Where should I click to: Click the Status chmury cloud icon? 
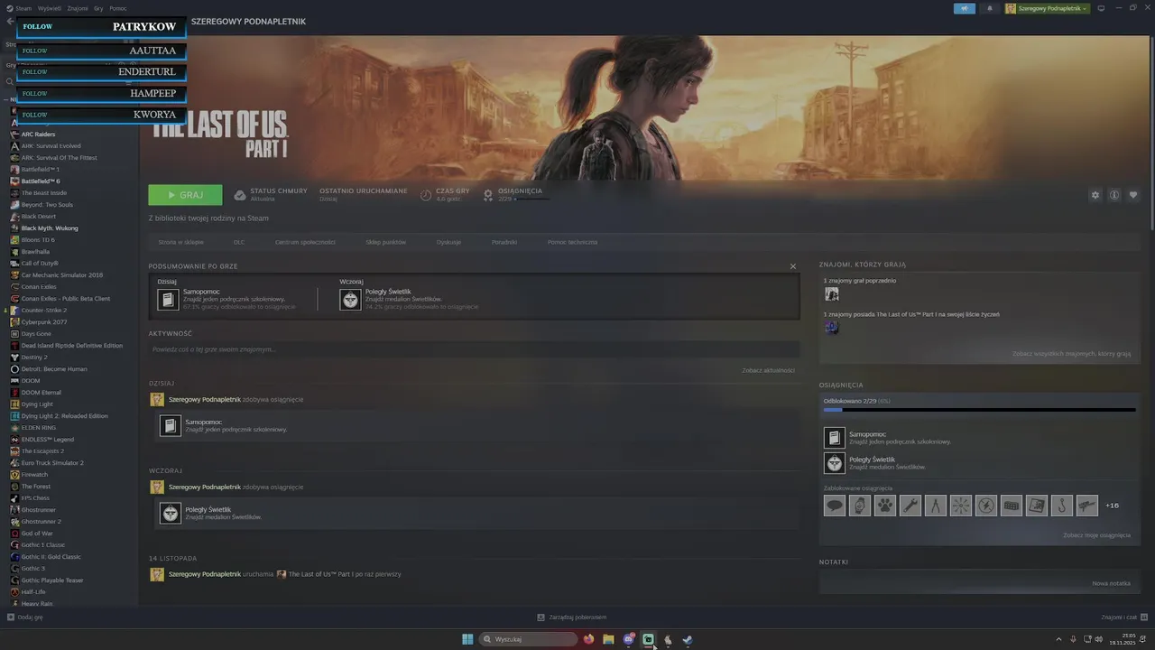[x=239, y=195]
